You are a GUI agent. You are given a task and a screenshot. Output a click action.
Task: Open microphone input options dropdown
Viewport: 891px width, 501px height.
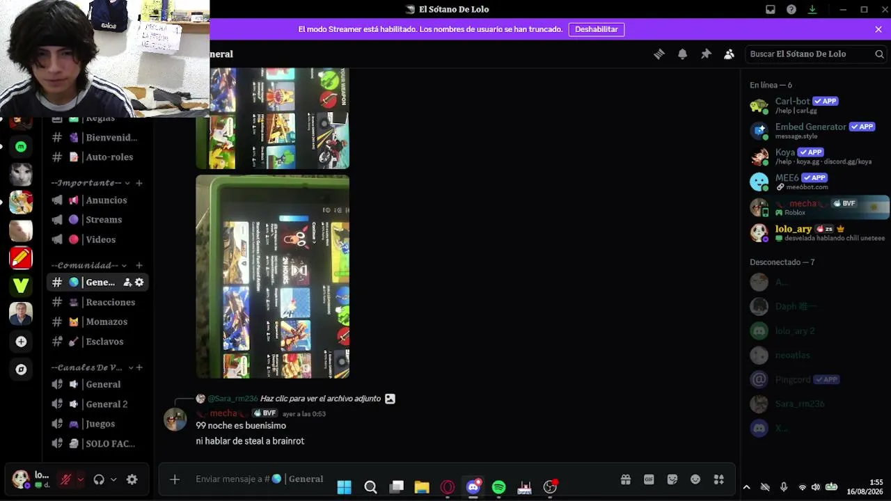pos(81,479)
